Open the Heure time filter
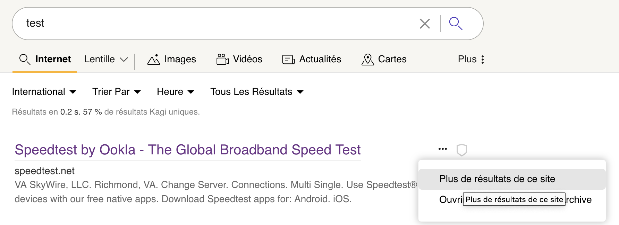Viewport: 619px width, 225px height. point(175,92)
